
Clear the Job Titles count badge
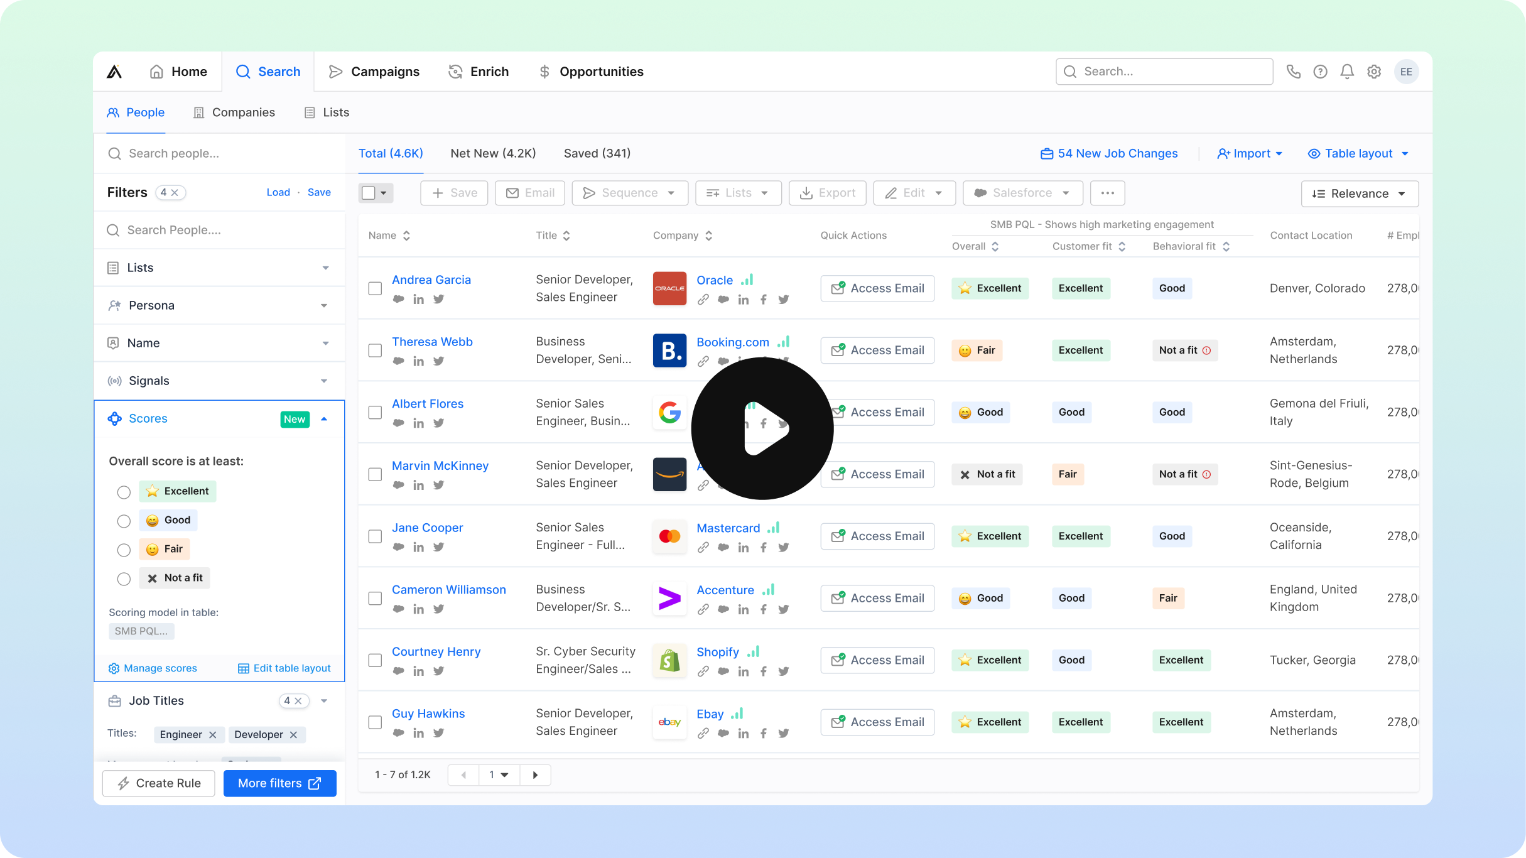(298, 701)
